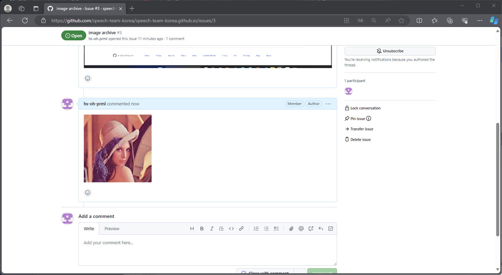Add this page to favorites star
This screenshot has height=275, width=502.
pos(401,21)
